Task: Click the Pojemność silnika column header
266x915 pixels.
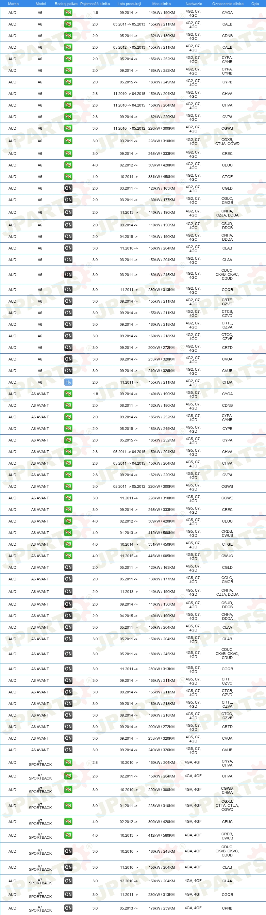Action: (x=95, y=3)
